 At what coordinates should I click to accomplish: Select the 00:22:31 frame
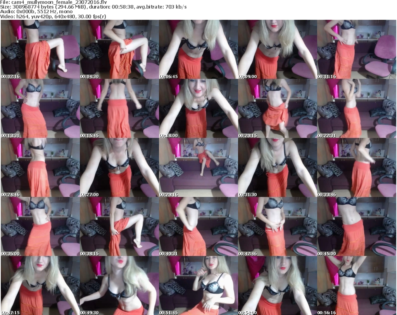click(357, 108)
